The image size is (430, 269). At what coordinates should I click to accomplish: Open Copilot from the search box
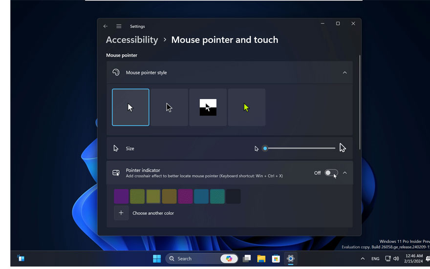229,259
